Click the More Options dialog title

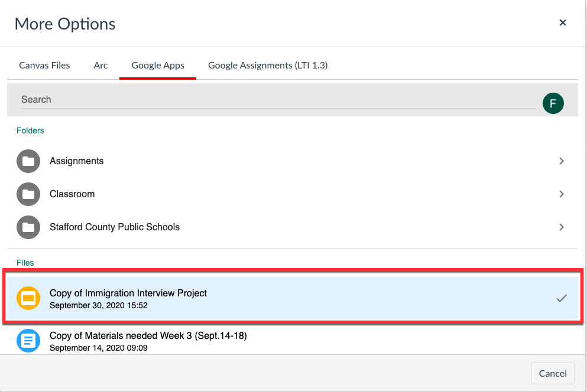tap(65, 24)
